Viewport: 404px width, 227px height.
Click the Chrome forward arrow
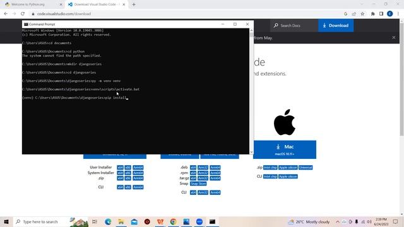pyautogui.click(x=14, y=14)
